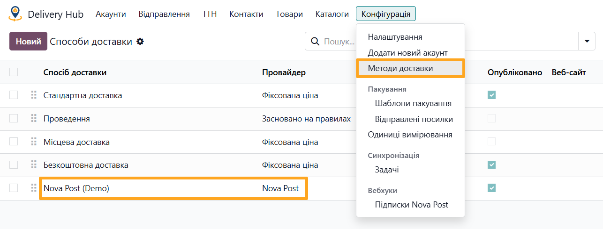
Task: Open the Стандартна доставка record
Action: [x=83, y=95]
